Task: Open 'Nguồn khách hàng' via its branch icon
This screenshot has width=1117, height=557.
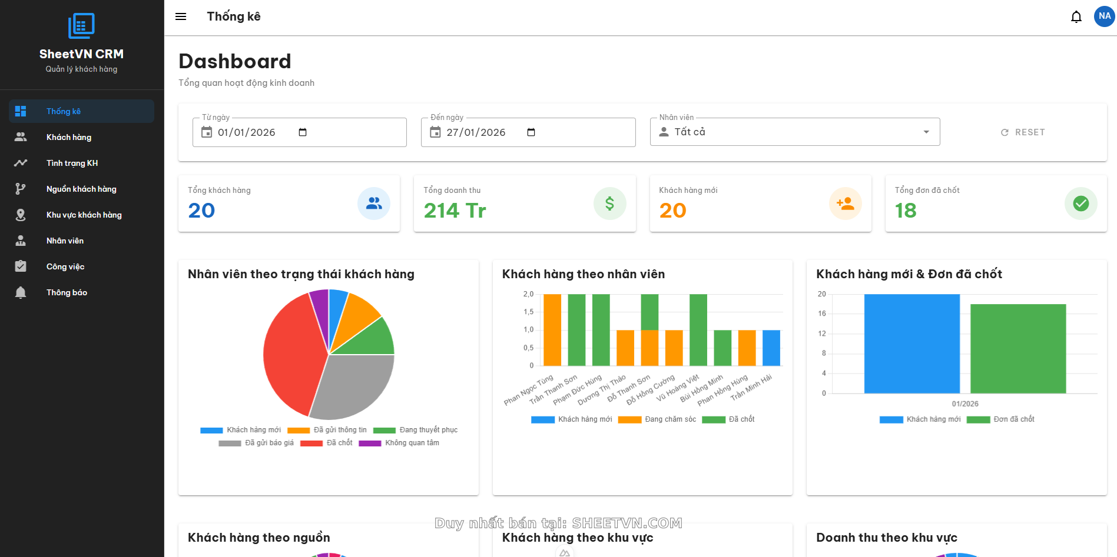Action: [21, 188]
